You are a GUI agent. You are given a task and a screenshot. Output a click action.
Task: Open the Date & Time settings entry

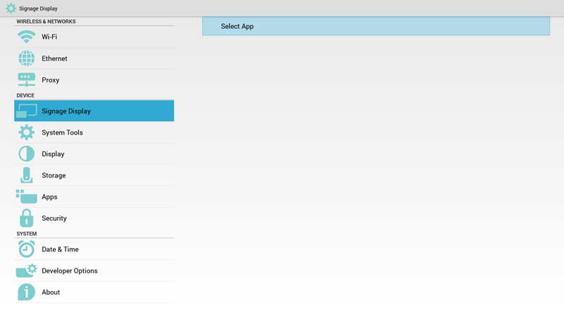click(x=94, y=249)
